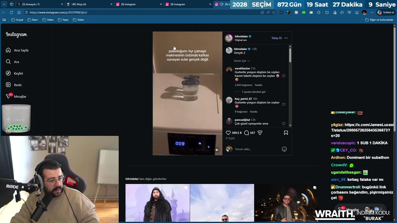This screenshot has height=223, width=397.
Task: Open Mesajlar in the sidebar
Action: click(x=16, y=96)
